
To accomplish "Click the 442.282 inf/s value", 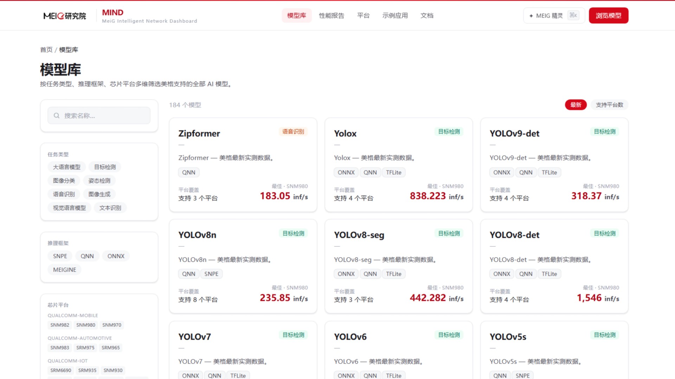I will coord(437,298).
